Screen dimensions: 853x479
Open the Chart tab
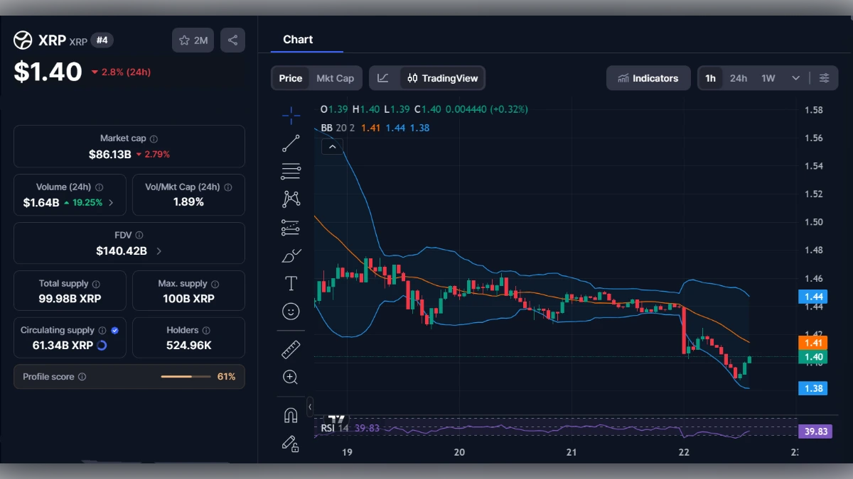(298, 40)
